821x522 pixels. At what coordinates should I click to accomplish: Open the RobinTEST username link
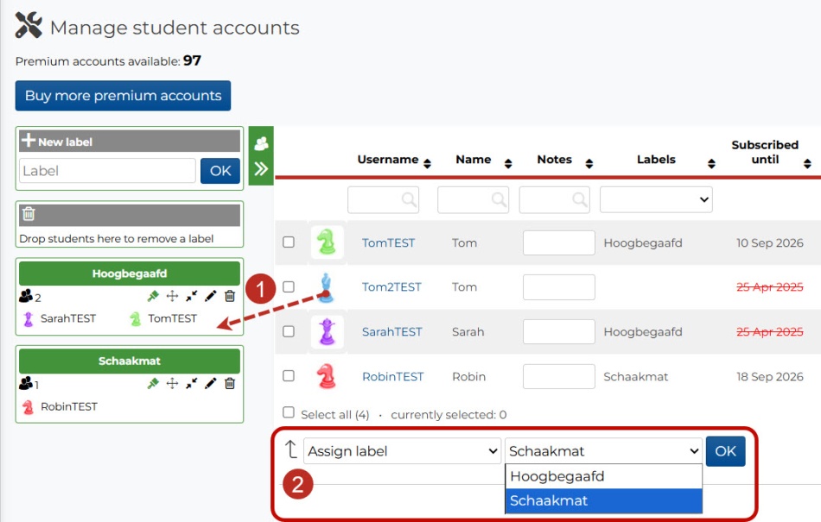[392, 376]
